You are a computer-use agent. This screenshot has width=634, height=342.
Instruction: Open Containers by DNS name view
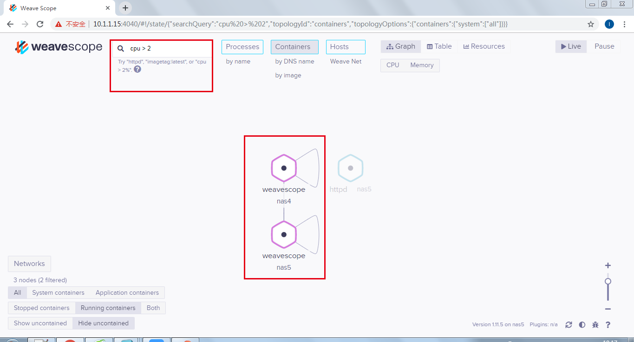tap(294, 62)
